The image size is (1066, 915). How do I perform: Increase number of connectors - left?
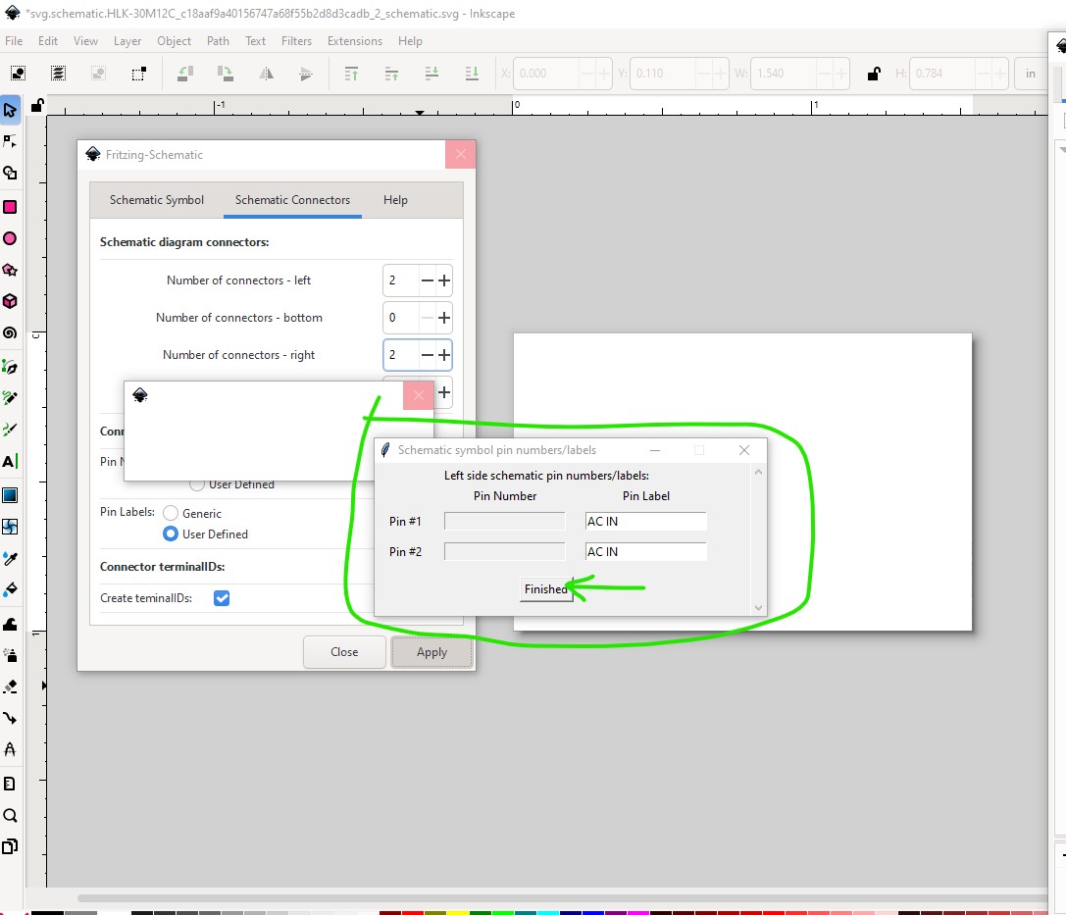pos(444,280)
